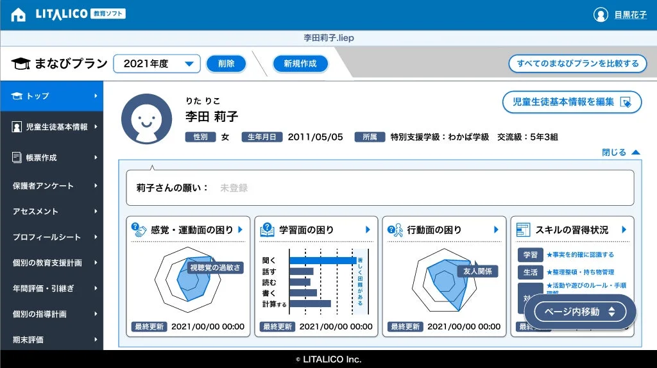Open ★活動や遊びのルール・手順 skill link
The image size is (657, 368).
pyautogui.click(x=586, y=285)
